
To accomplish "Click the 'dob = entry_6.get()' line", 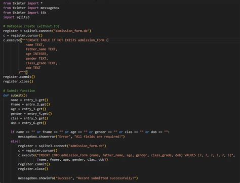I will [x=28, y=123].
